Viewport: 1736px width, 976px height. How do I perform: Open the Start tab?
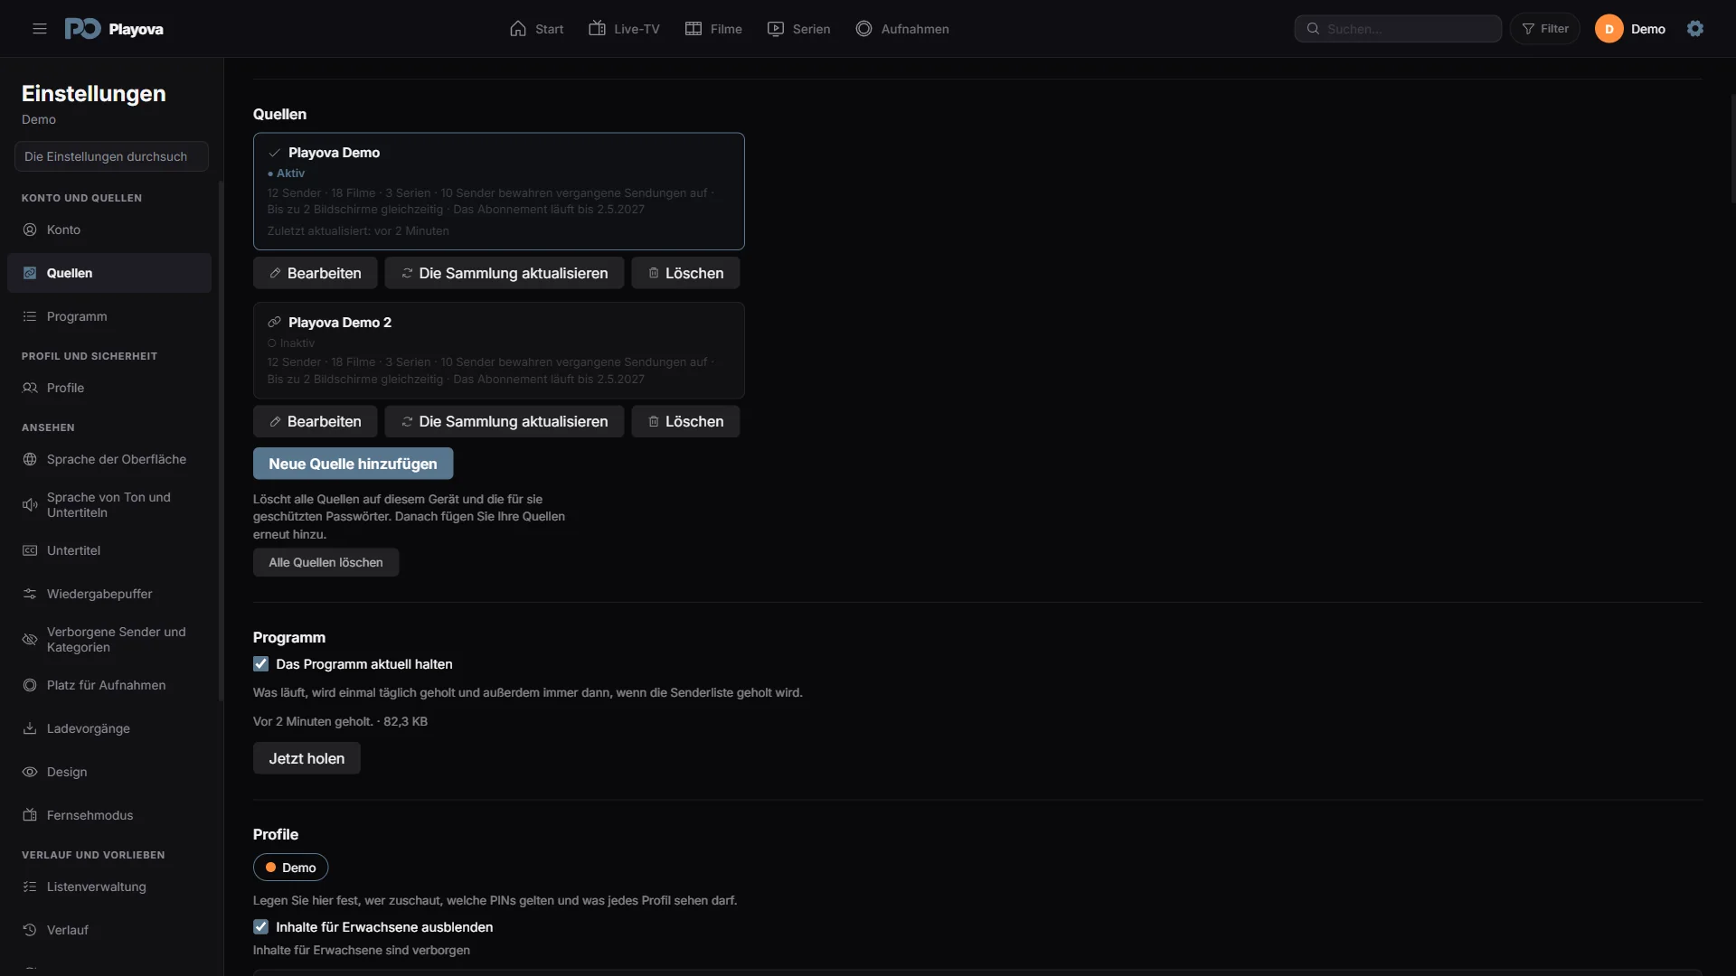point(537,29)
